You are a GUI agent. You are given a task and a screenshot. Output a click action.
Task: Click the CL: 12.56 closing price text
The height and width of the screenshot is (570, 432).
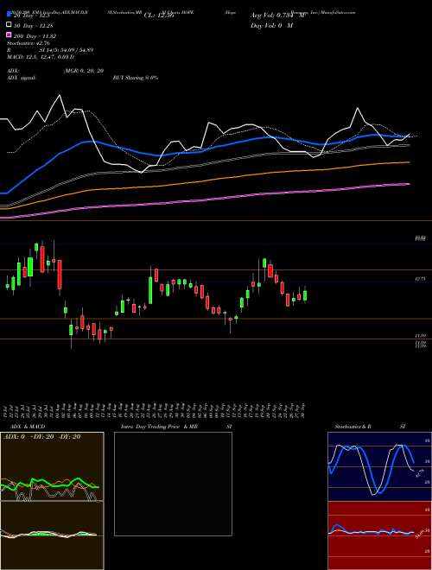[x=159, y=16]
